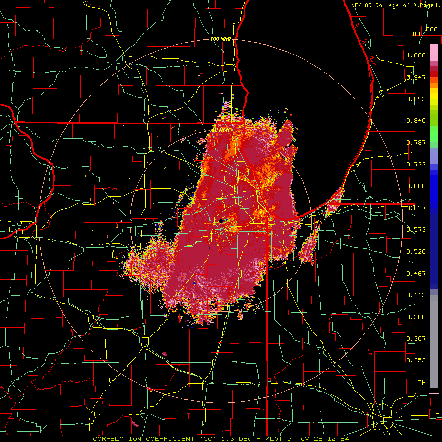This screenshot has height=442, width=442.
Task: Click the 0.627 legend value
Action: click(416, 208)
